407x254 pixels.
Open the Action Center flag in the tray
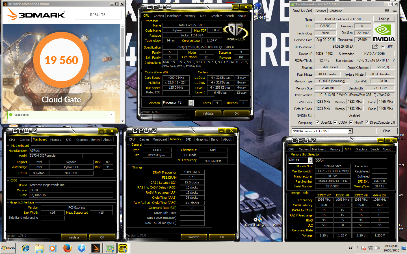(x=364, y=248)
